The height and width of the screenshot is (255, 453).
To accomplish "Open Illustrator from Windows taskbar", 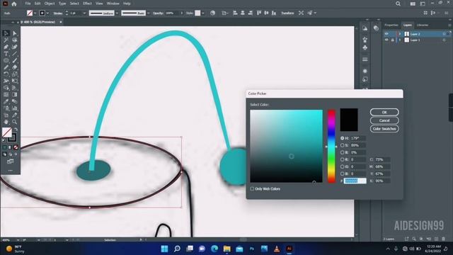I will pos(289,249).
